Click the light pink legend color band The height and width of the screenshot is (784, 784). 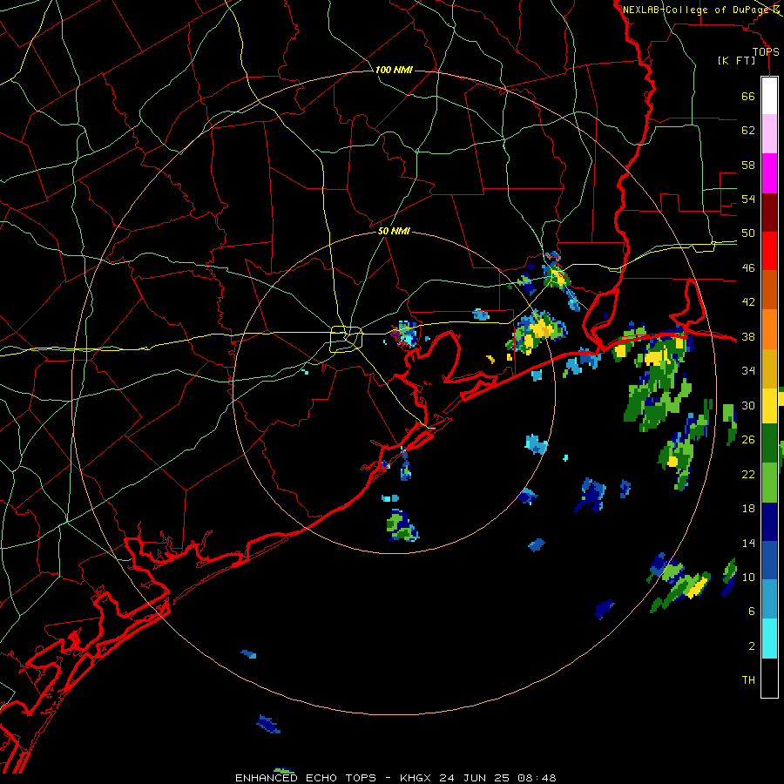pyautogui.click(x=769, y=133)
